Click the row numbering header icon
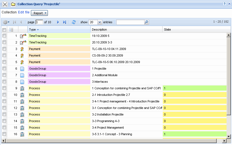Image resolution: width=232 pixels, height=145 pixels. pyautogui.click(x=11, y=29)
